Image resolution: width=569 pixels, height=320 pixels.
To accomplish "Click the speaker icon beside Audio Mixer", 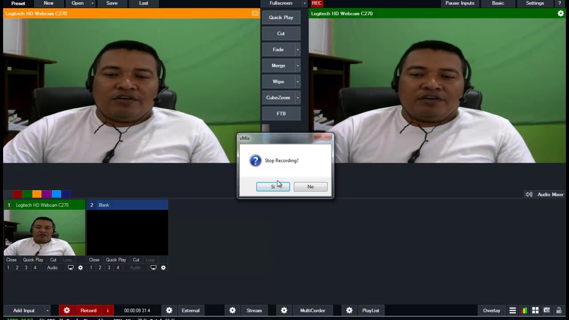I will (529, 194).
